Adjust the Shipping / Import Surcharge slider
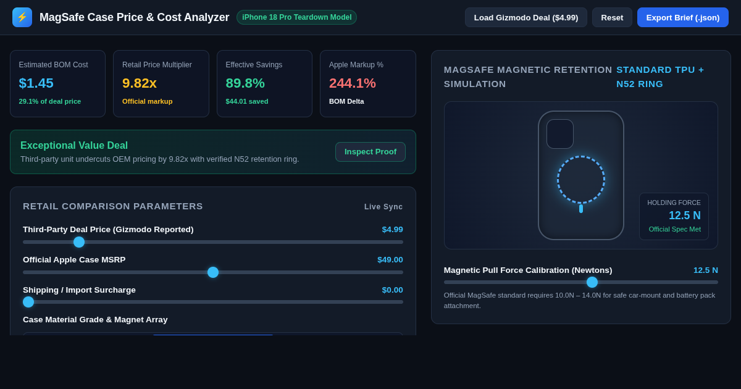The height and width of the screenshot is (389, 741). coord(213,302)
